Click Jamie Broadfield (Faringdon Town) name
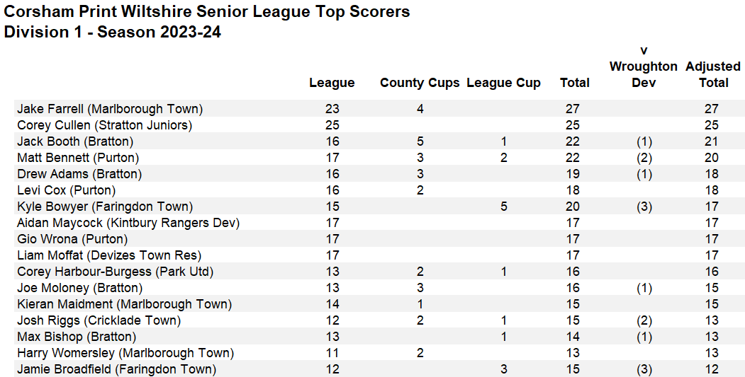 [x=116, y=369]
